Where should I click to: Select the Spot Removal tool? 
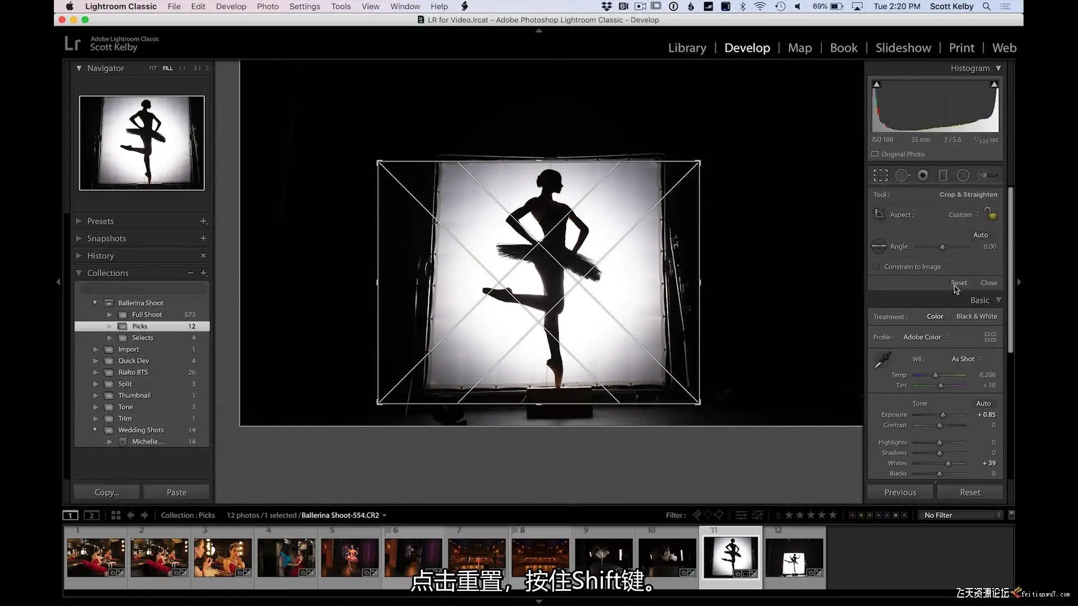[902, 176]
